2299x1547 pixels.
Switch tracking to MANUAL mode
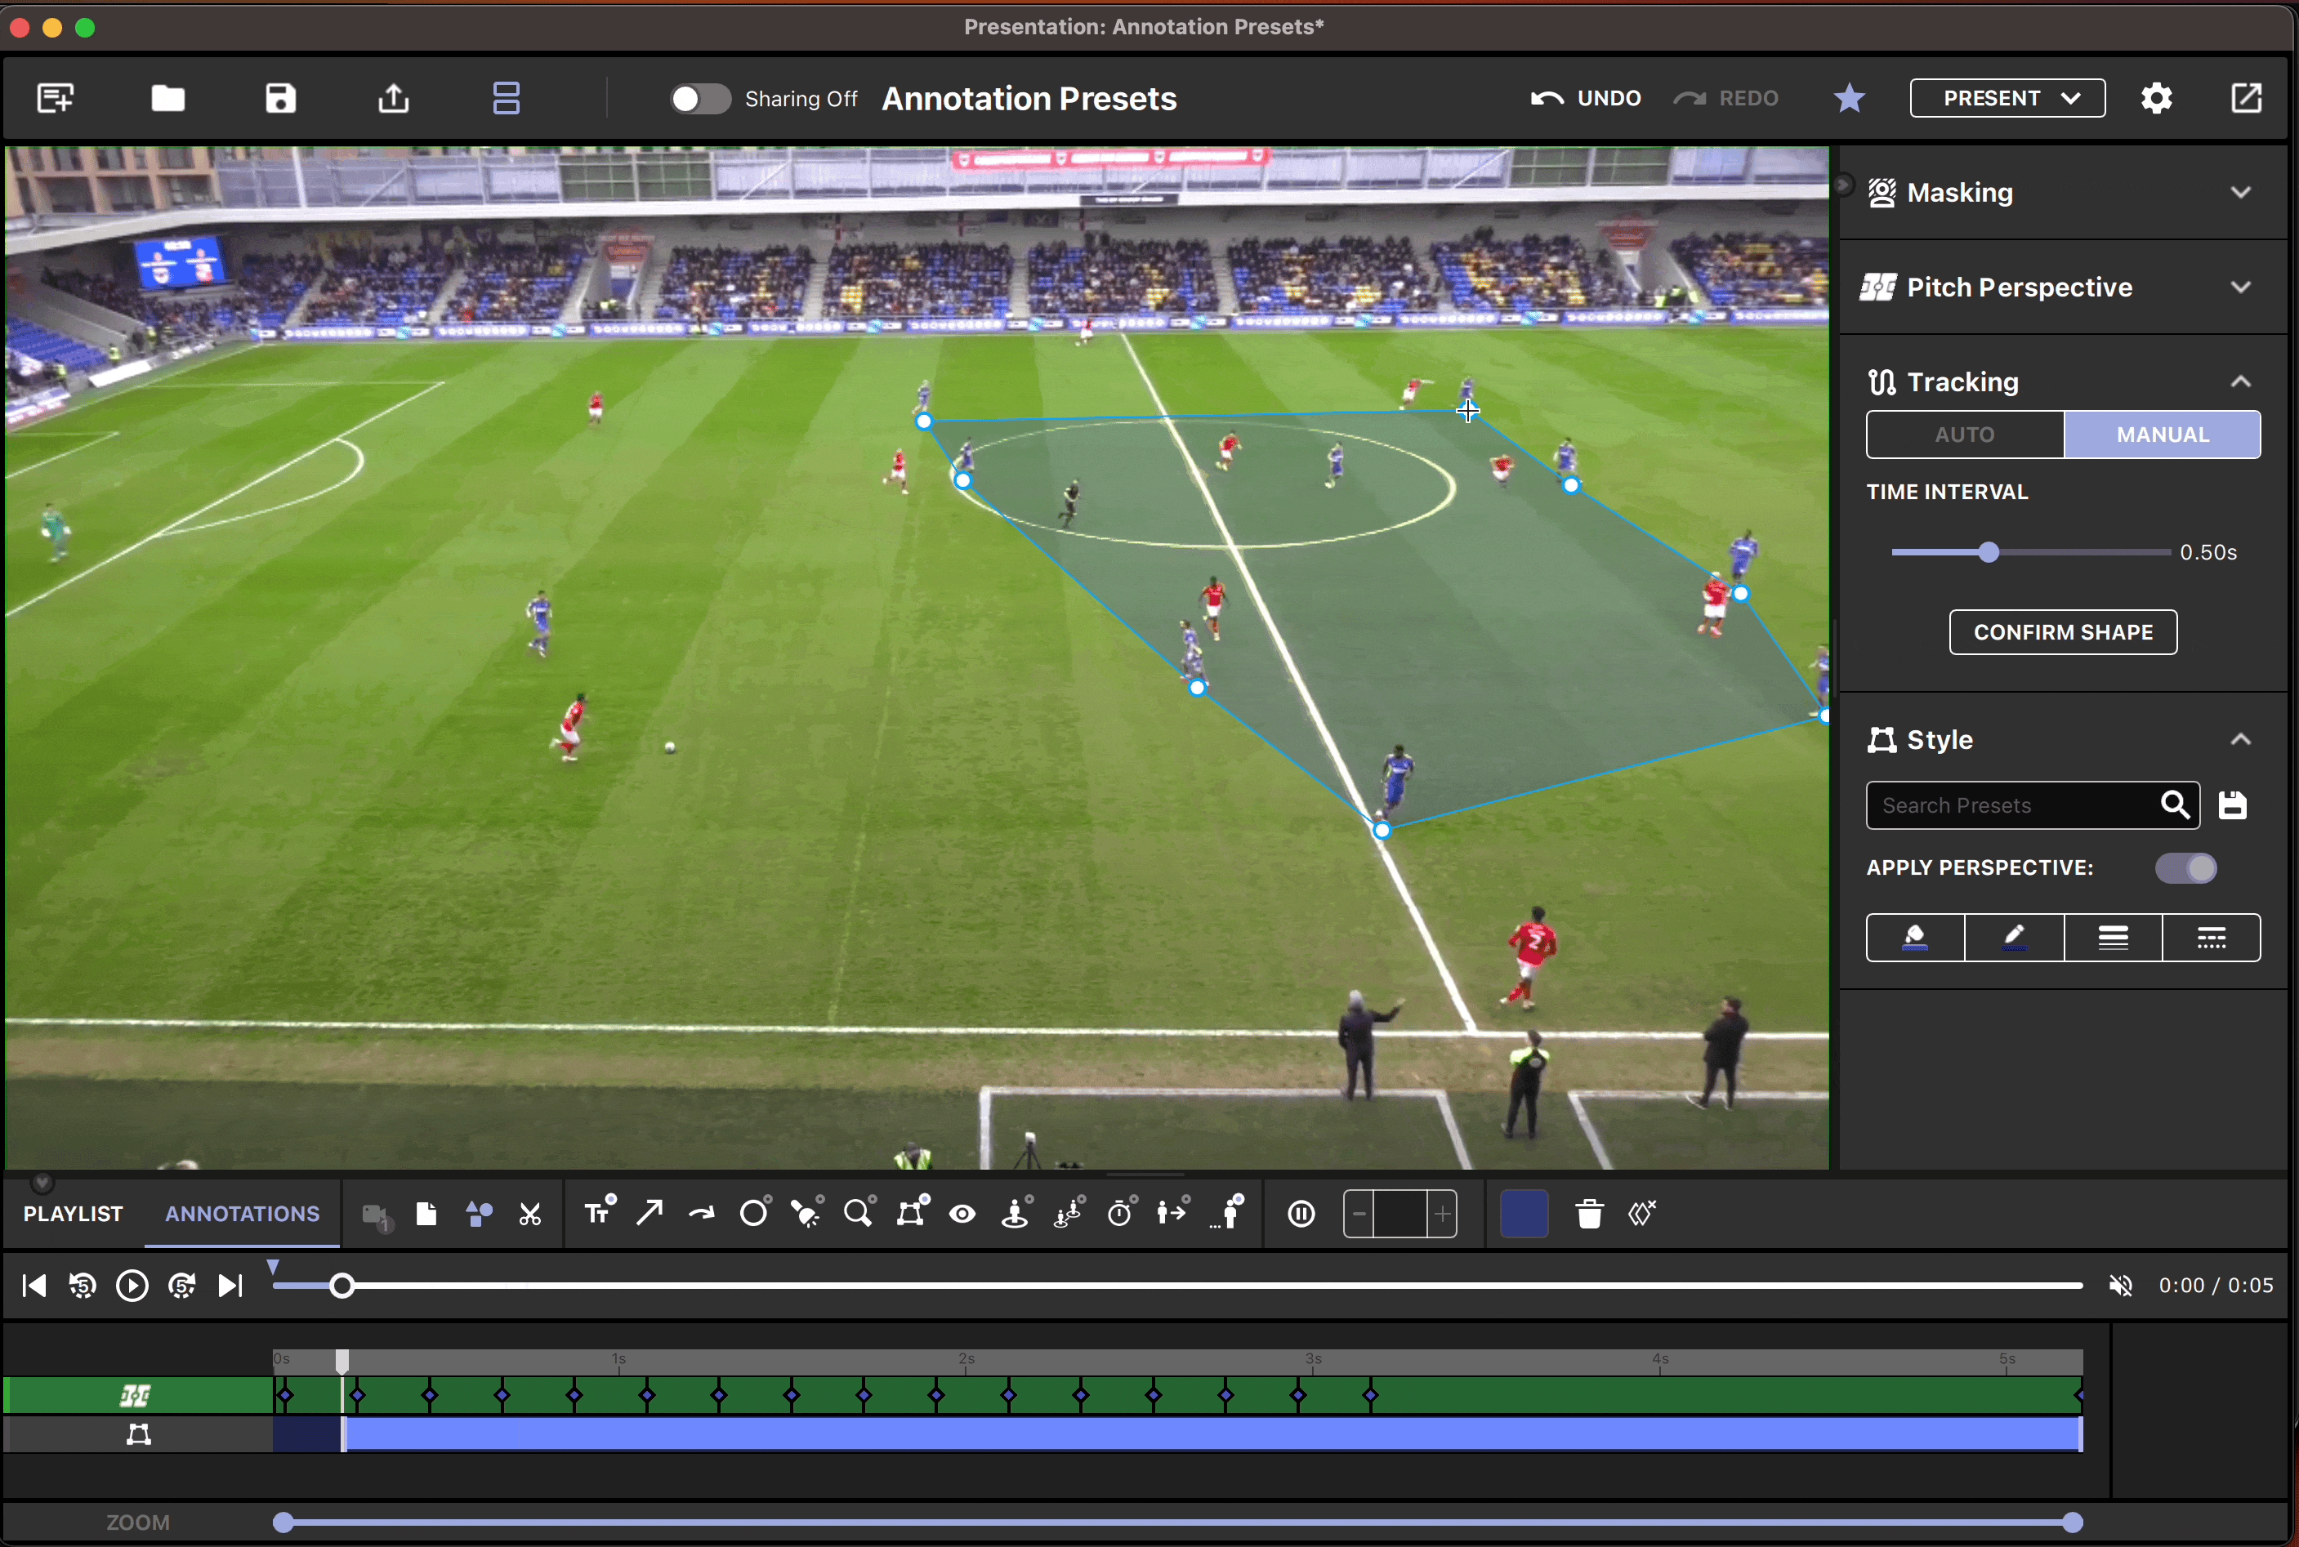tap(2162, 434)
